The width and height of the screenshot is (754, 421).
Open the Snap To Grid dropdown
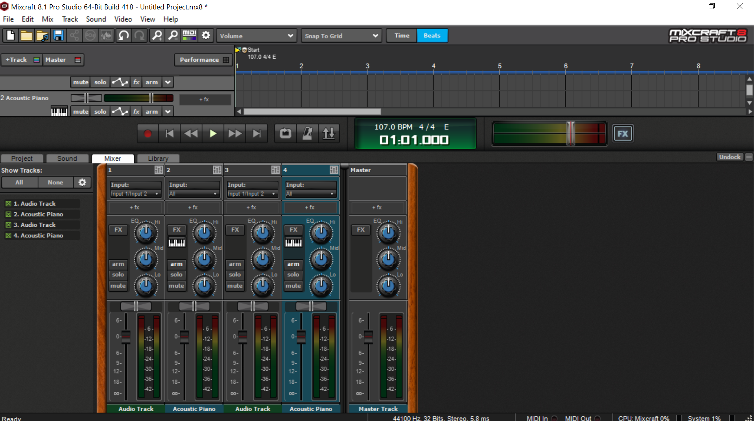(341, 36)
